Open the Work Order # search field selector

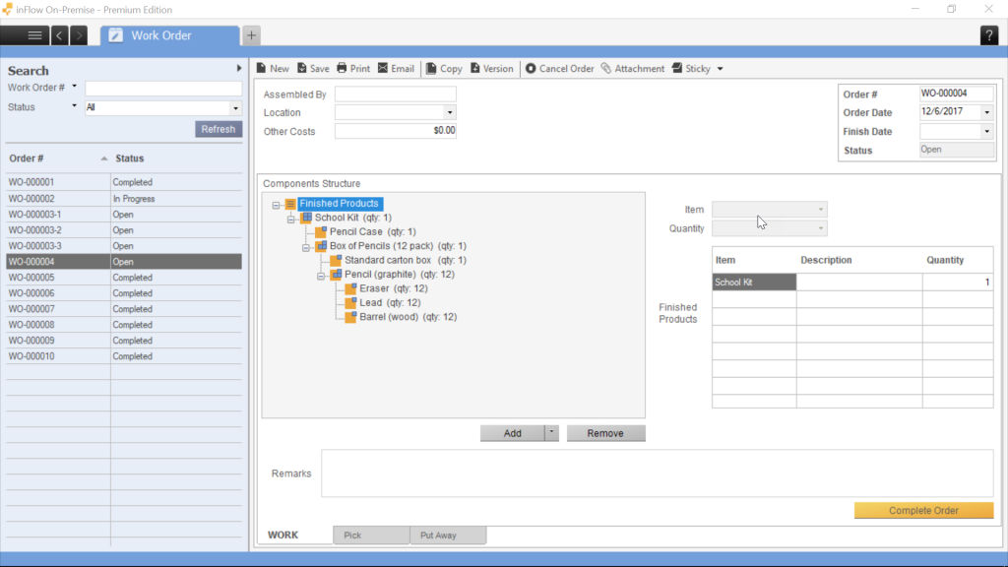(74, 87)
